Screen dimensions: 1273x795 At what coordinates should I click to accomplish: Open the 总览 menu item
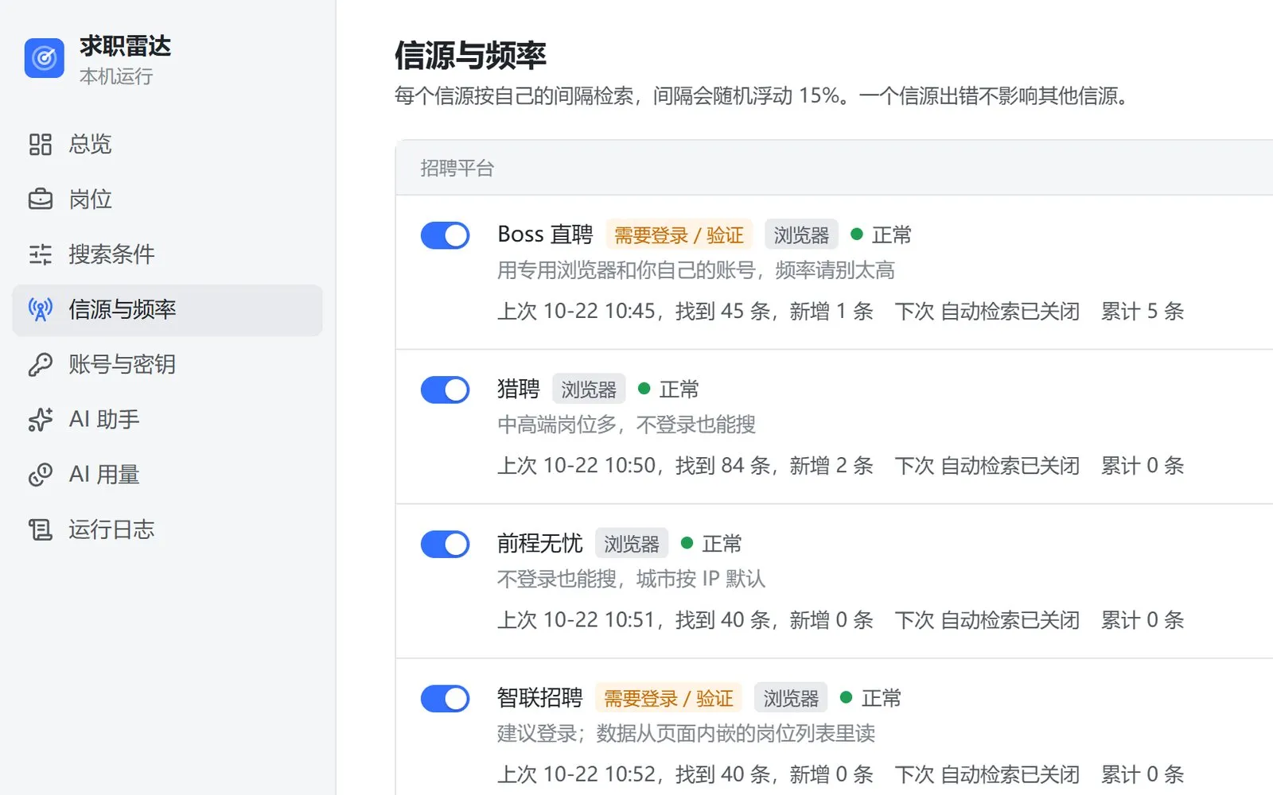167,144
